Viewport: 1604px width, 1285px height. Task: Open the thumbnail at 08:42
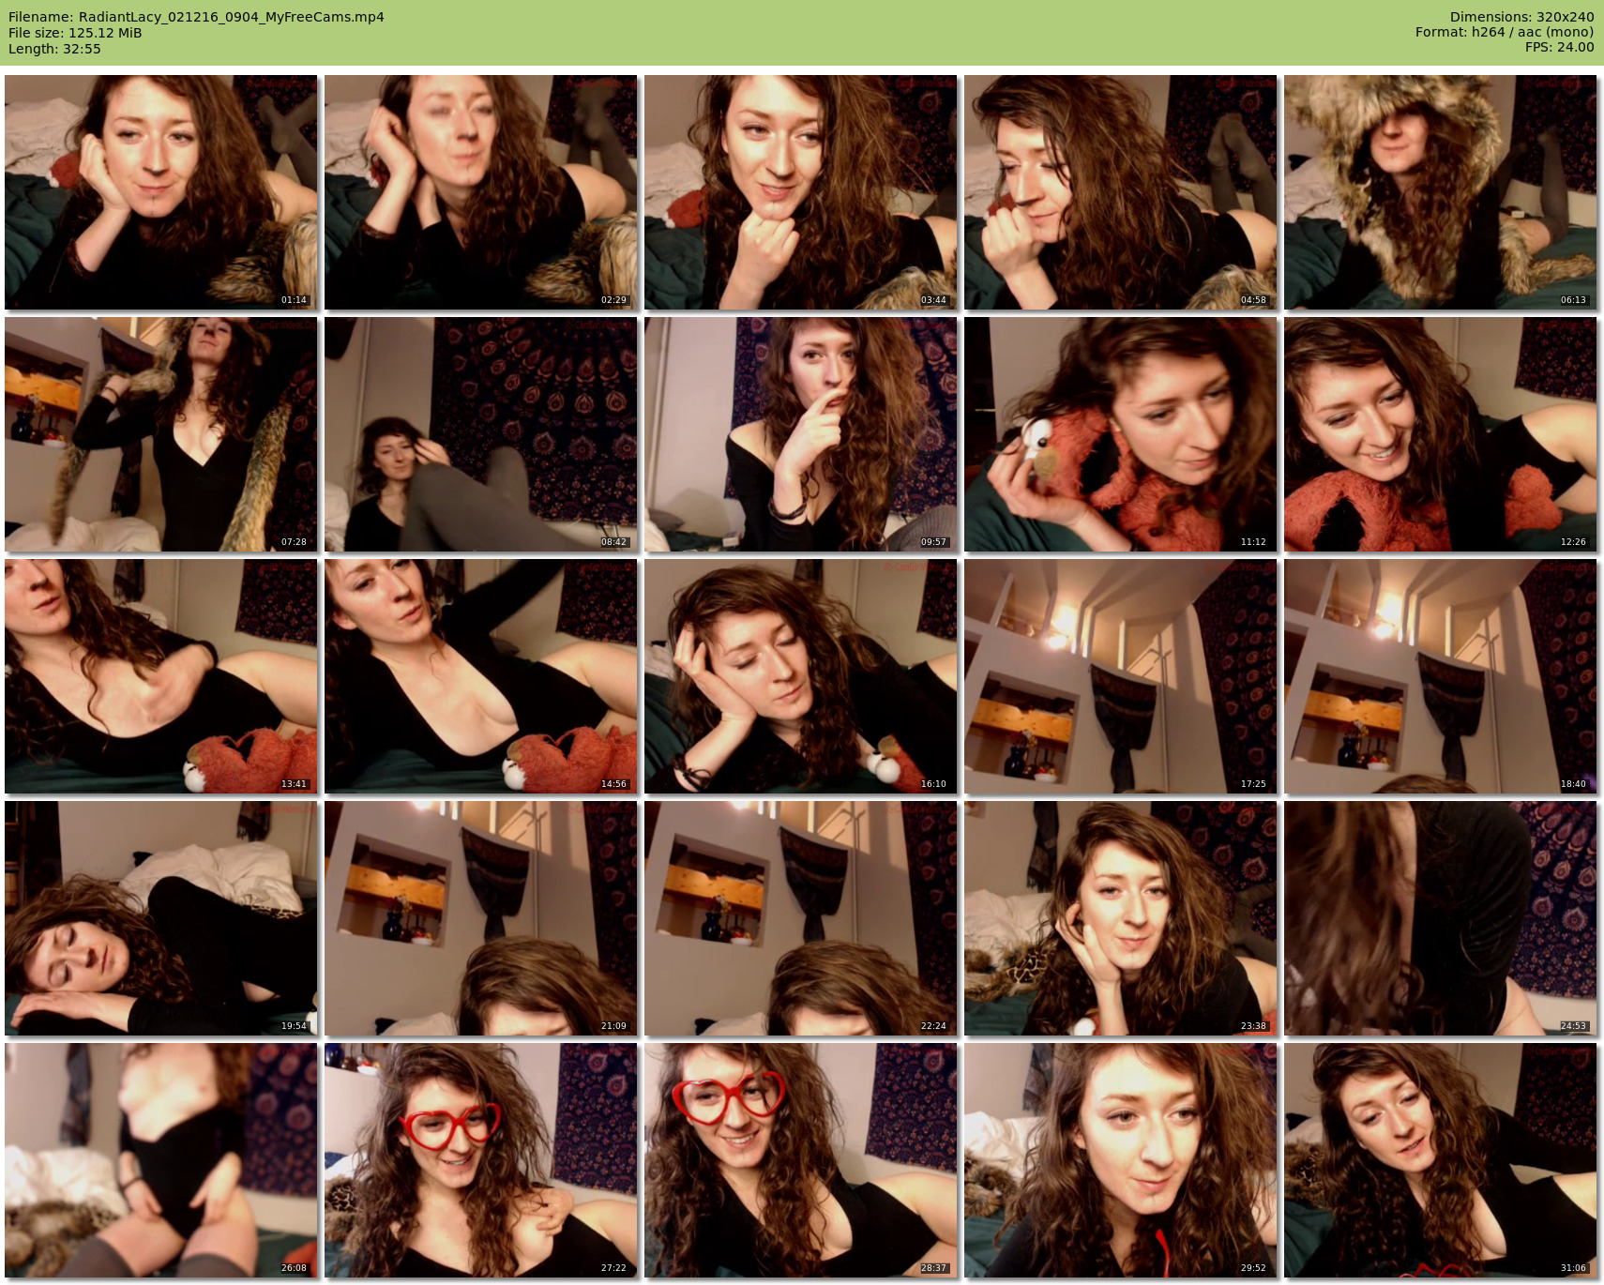[x=481, y=434]
